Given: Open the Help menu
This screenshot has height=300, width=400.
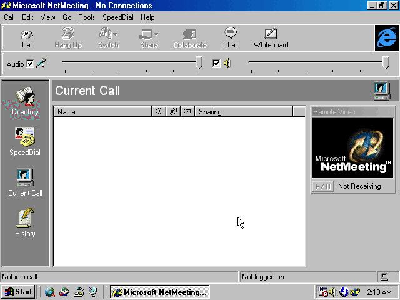Looking at the screenshot, I should 147,17.
